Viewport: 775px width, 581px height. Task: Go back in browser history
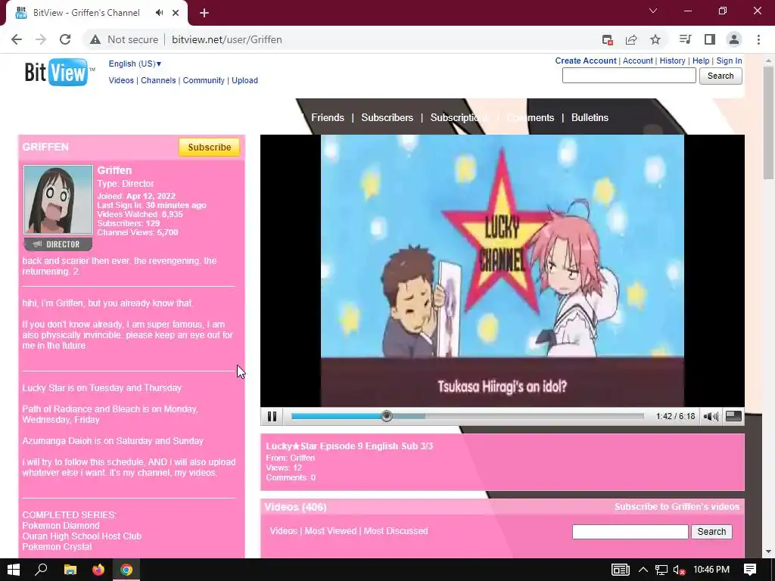point(17,39)
